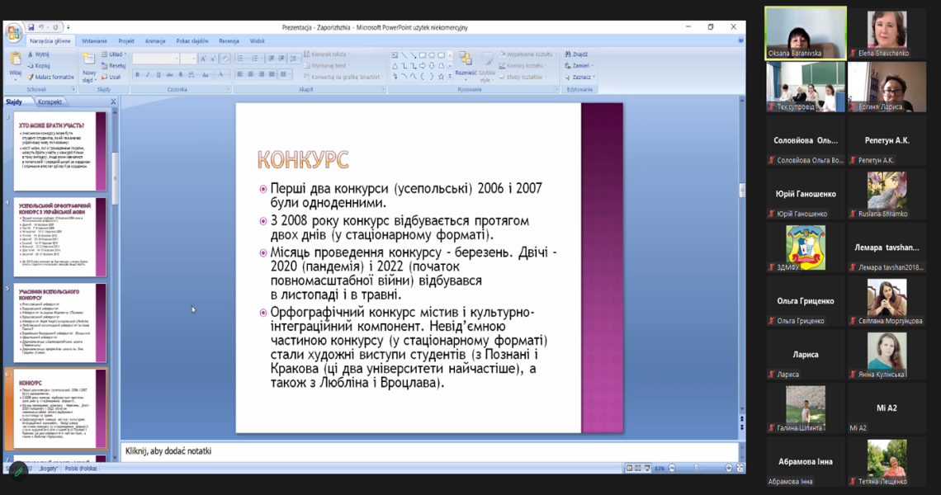
Task: Click notes field 'Kliknij, aby dodać notatki'
Action: [x=429, y=451]
